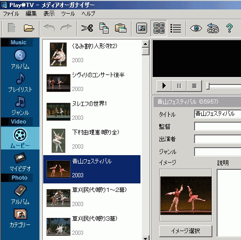The image size is (241, 240).
Task: Pause the movie playback
Action: tap(179, 86)
